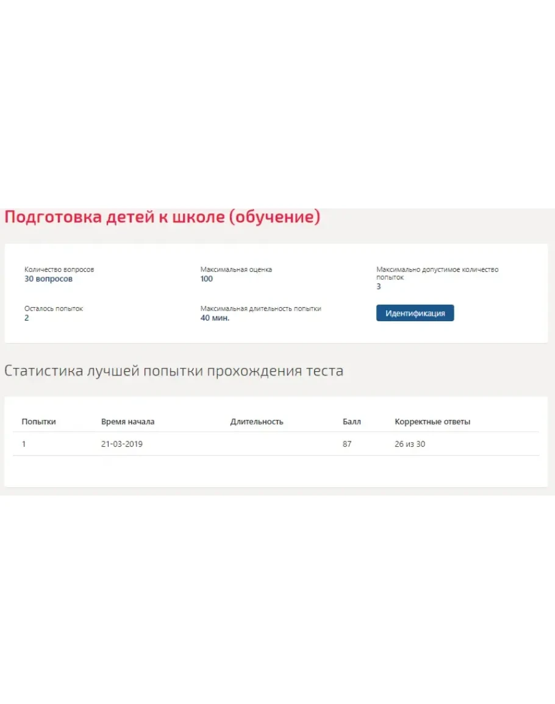Select the '26 из 30' correct answers cell
Image resolution: width=555 pixels, height=704 pixels.
click(410, 444)
